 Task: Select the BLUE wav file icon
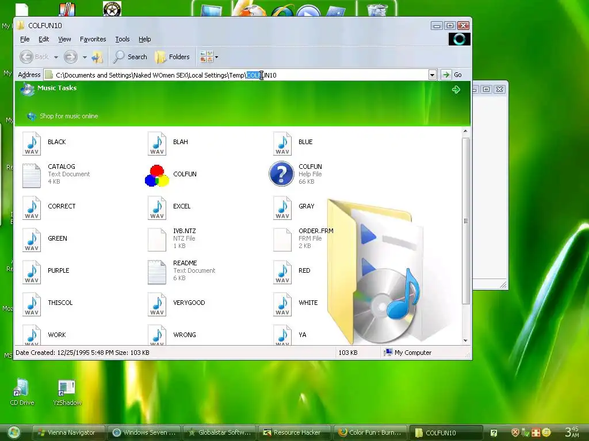click(x=282, y=143)
